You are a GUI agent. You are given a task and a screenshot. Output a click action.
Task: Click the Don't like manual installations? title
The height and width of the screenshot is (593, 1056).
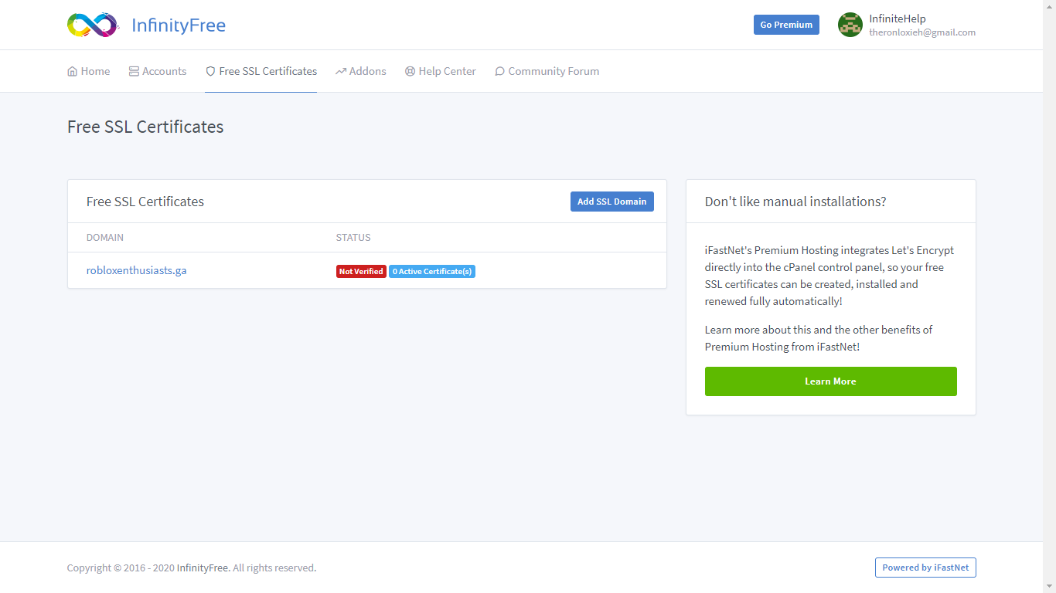(x=795, y=202)
